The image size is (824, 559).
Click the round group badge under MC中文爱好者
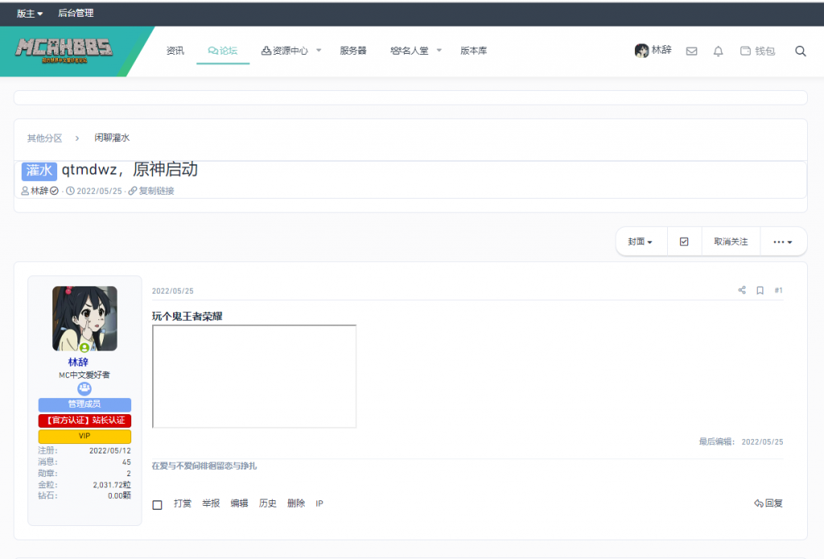pyautogui.click(x=84, y=388)
